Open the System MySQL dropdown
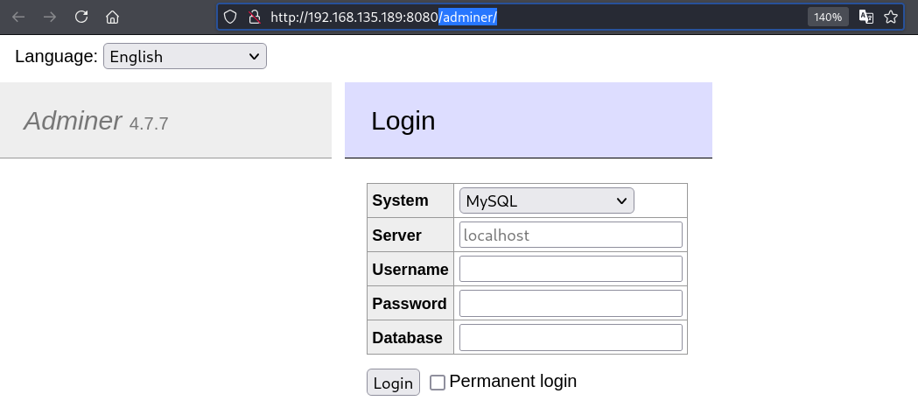918x415 pixels. (x=547, y=200)
